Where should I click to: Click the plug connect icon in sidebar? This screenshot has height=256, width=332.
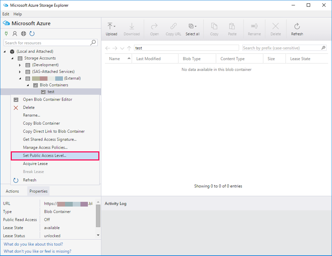coord(6,34)
